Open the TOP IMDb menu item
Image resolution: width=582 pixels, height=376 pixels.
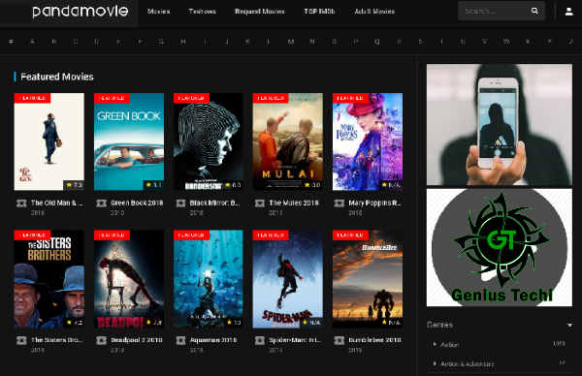(x=319, y=11)
